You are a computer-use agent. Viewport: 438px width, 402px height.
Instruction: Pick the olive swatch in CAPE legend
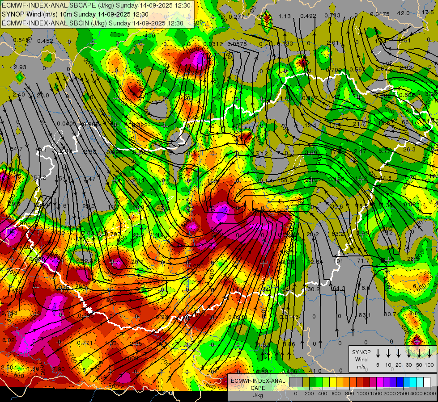coord(306,382)
